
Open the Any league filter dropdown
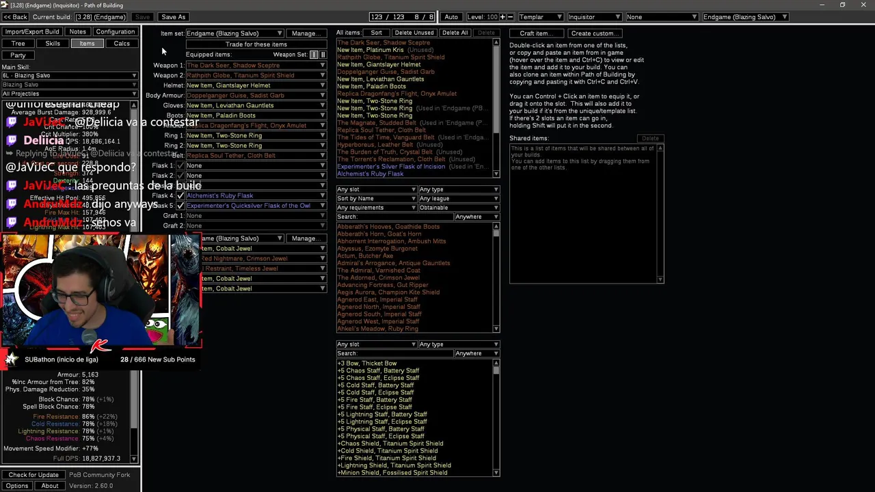point(459,199)
